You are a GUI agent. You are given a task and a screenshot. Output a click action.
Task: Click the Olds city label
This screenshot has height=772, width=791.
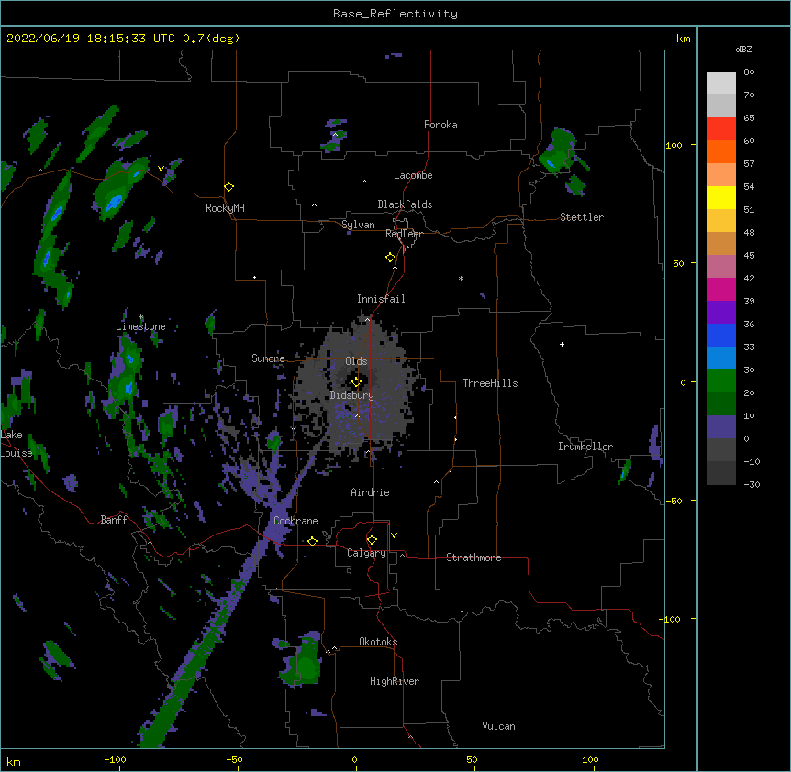click(x=356, y=361)
